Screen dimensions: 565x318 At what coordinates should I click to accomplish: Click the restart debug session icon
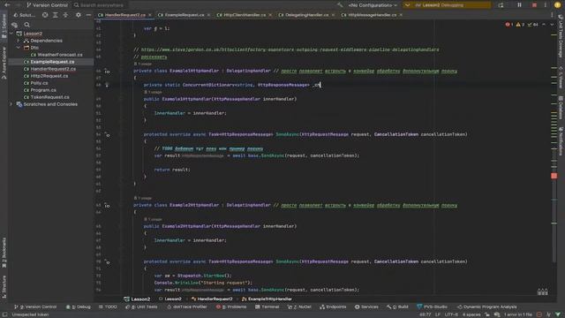click(x=501, y=5)
